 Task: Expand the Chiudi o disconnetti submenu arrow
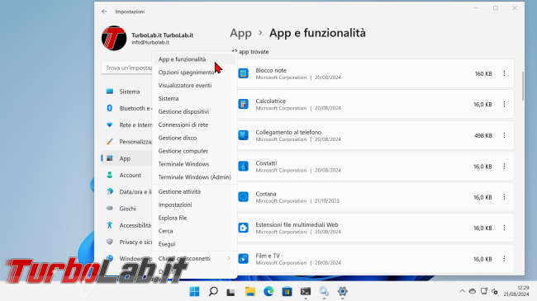click(229, 258)
